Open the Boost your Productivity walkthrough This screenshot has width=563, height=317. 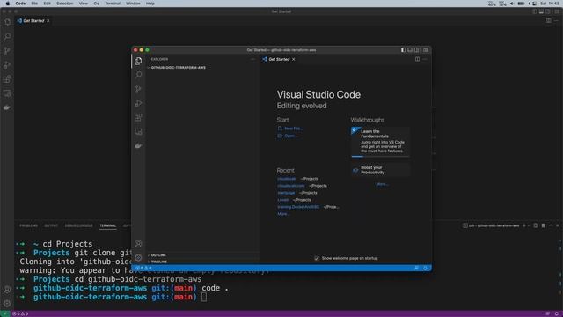point(380,170)
